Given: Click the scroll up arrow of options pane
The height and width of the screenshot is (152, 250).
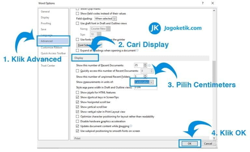Looking at the screenshot, I should pos(214,11).
